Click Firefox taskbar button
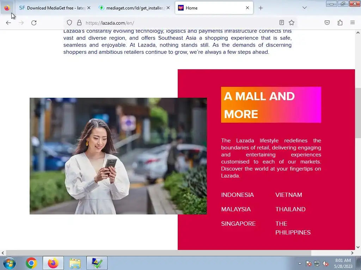 53,263
